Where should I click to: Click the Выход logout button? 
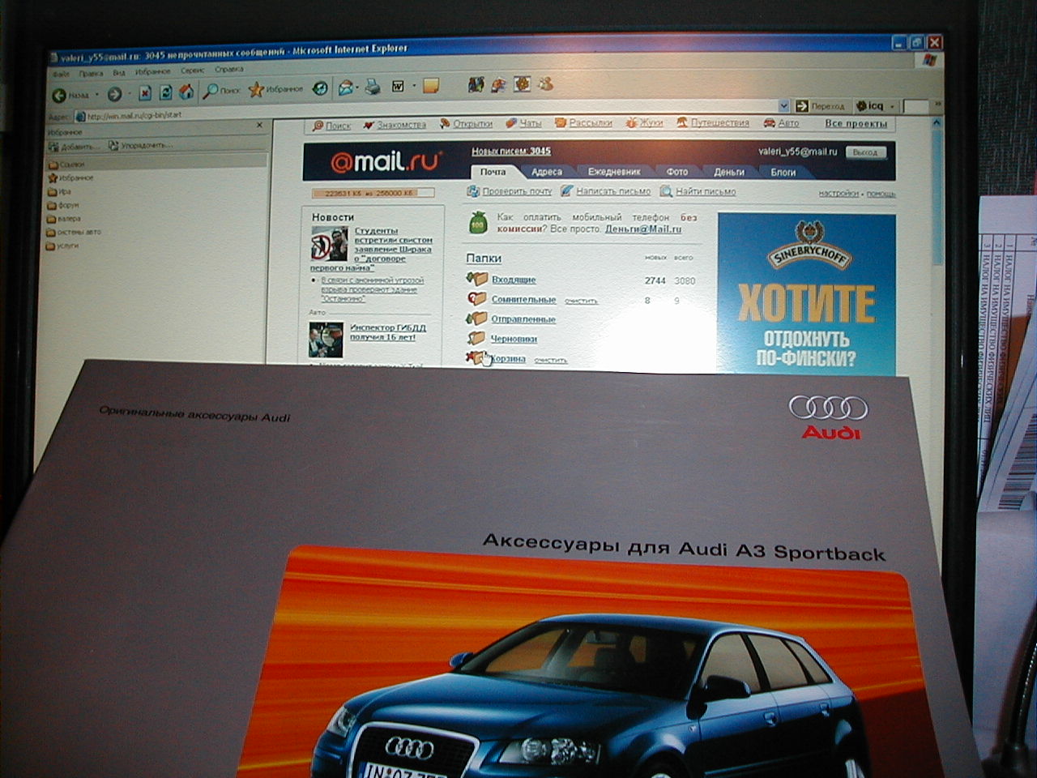pyautogui.click(x=864, y=152)
